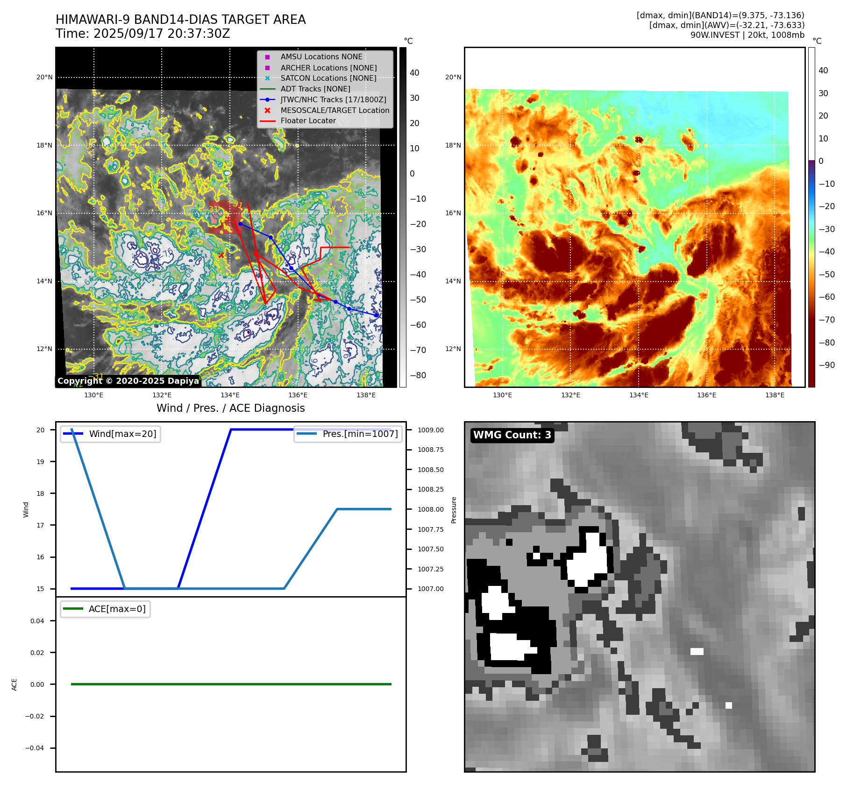Click the title 'HIMAWARI-9 BAND14-DIAS TARGET AREA'
Viewport: 847px width, 789px height.
[180, 20]
